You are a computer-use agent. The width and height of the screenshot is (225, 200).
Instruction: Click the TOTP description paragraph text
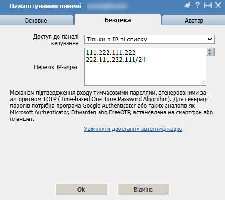111,106
